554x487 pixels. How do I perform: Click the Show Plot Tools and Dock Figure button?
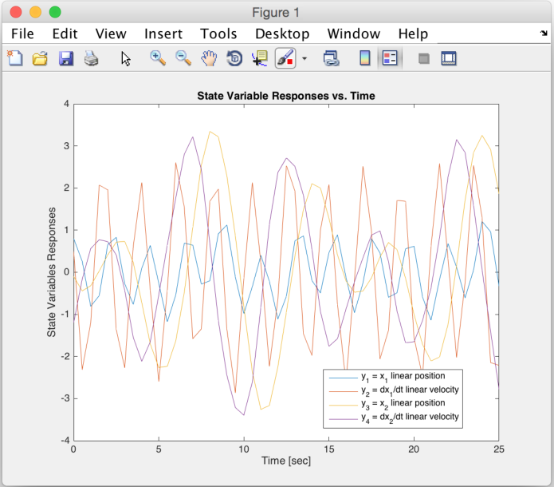point(449,58)
